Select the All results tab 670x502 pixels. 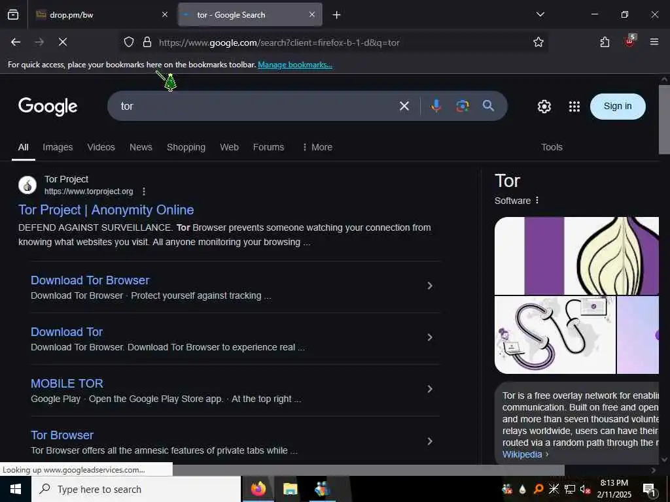[23, 147]
